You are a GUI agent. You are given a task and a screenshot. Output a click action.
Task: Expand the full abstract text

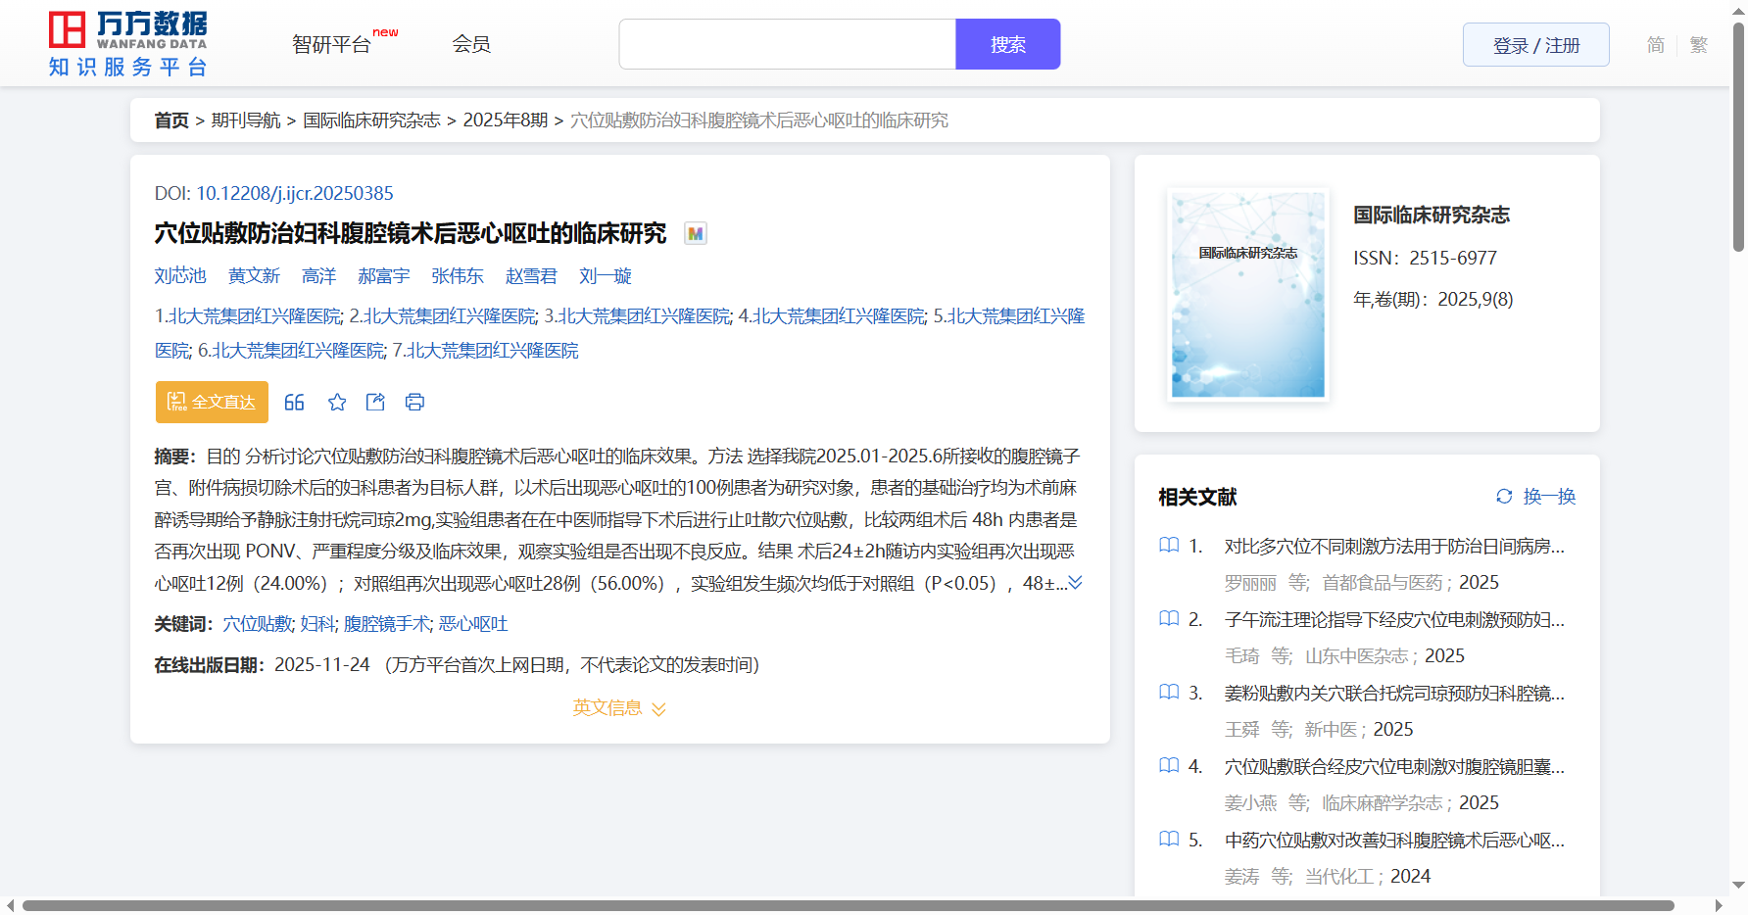coord(1075,583)
